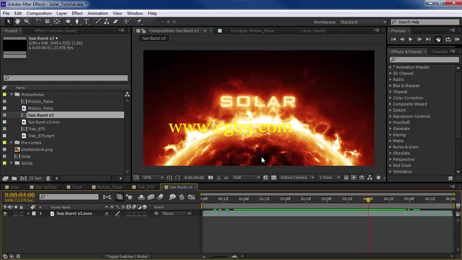
Task: Toggle region of interest button in viewer
Action: coord(177,177)
